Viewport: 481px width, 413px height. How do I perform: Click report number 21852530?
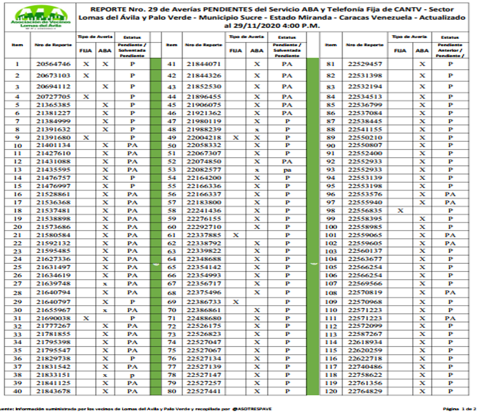point(204,86)
